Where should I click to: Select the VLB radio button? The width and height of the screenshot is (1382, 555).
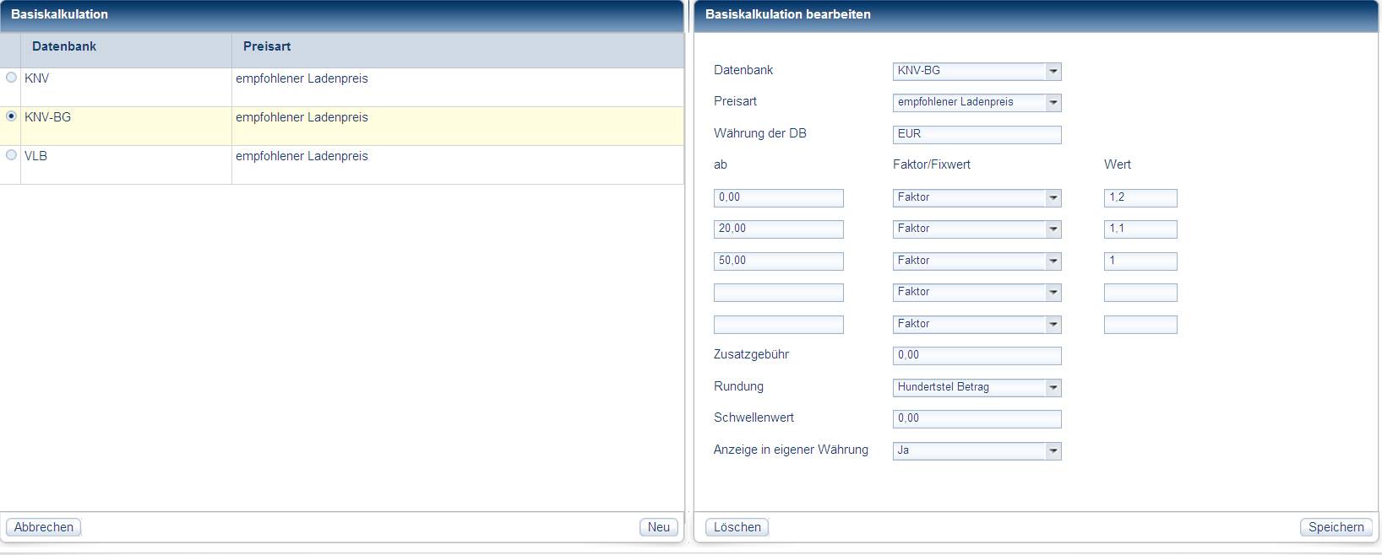(11, 155)
